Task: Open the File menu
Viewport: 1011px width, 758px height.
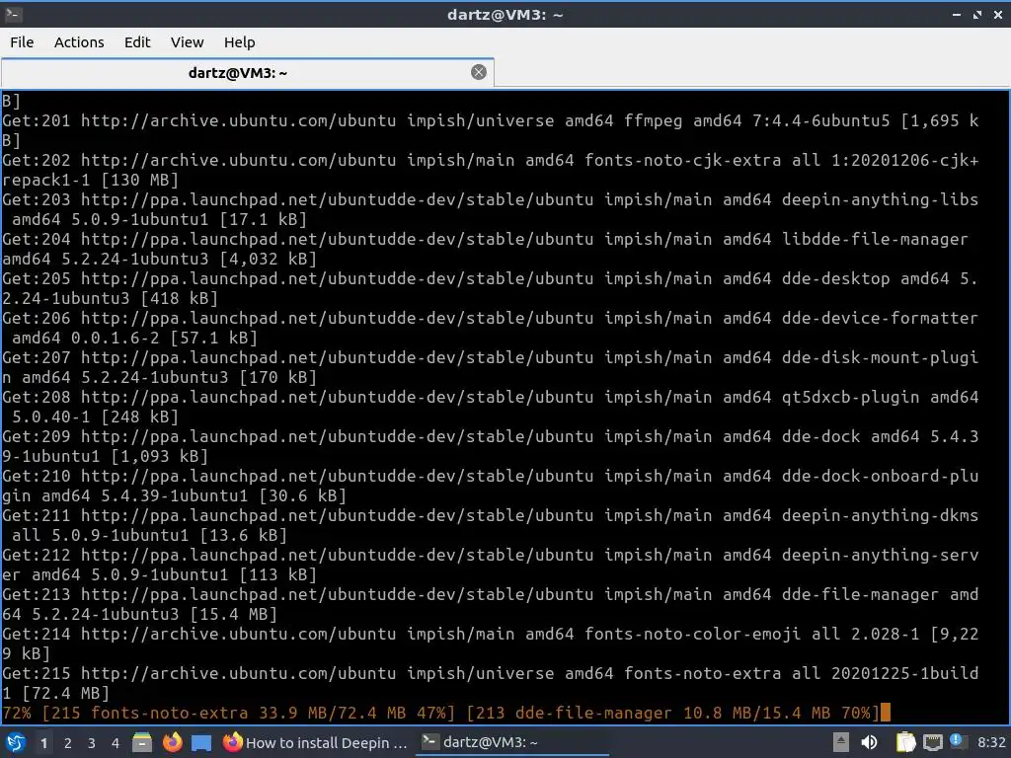Action: pos(22,41)
